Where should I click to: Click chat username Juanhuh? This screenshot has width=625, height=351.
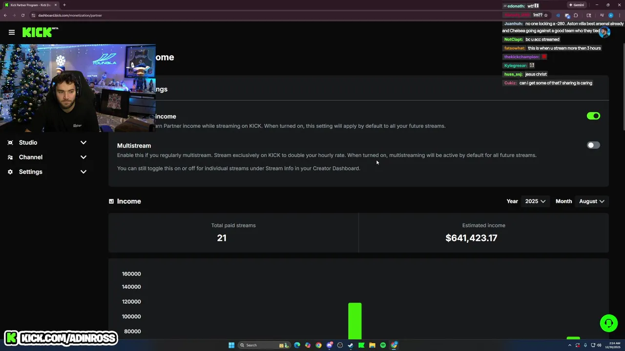(513, 23)
